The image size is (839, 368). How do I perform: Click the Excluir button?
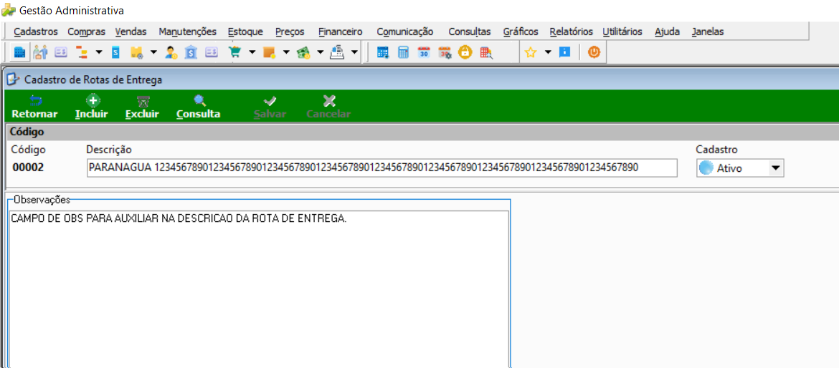[x=142, y=107]
